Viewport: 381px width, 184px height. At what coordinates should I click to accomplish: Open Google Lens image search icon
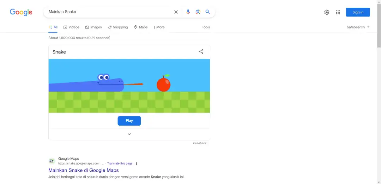198,12
